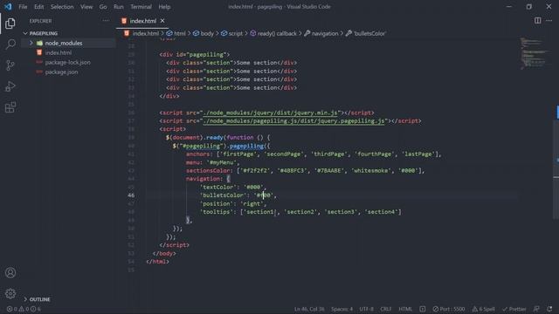559x314 pixels.
Task: Open package-lock.json in the explorer
Action: [67, 62]
